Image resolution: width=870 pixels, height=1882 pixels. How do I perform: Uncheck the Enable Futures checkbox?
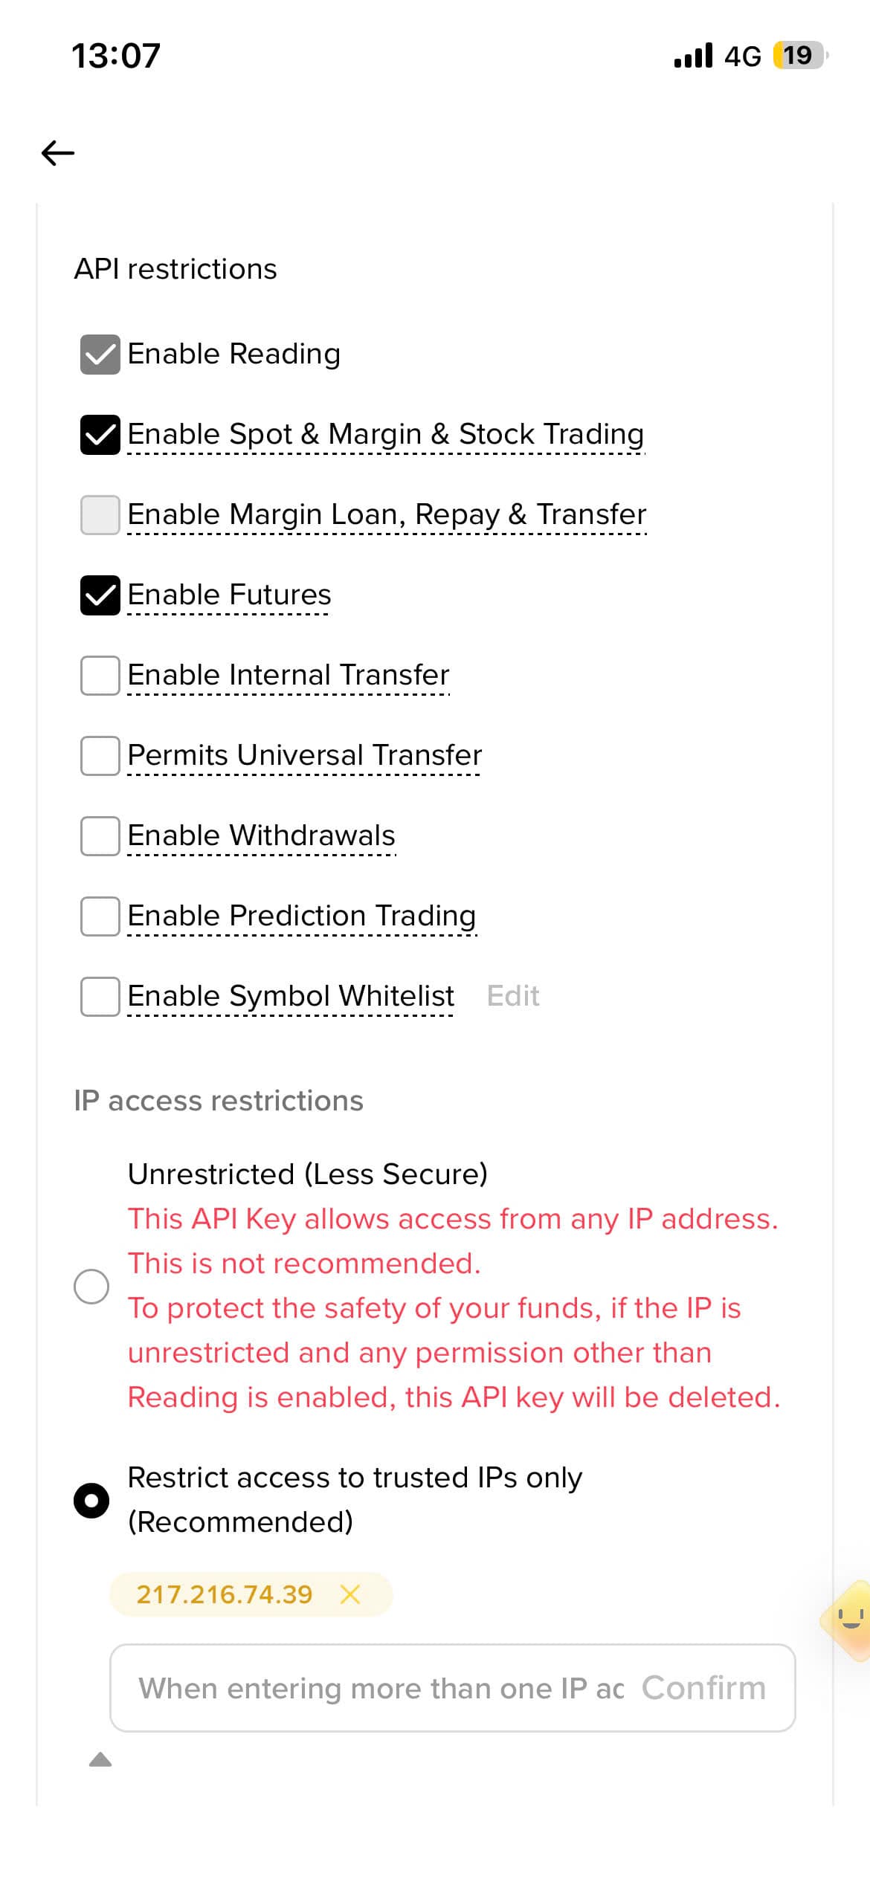[100, 595]
